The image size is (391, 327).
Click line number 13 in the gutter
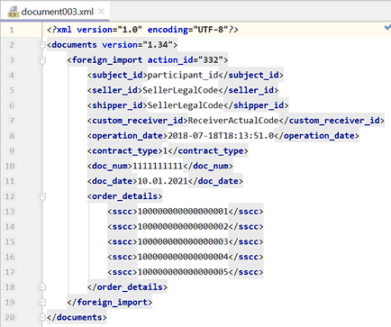click(x=10, y=212)
